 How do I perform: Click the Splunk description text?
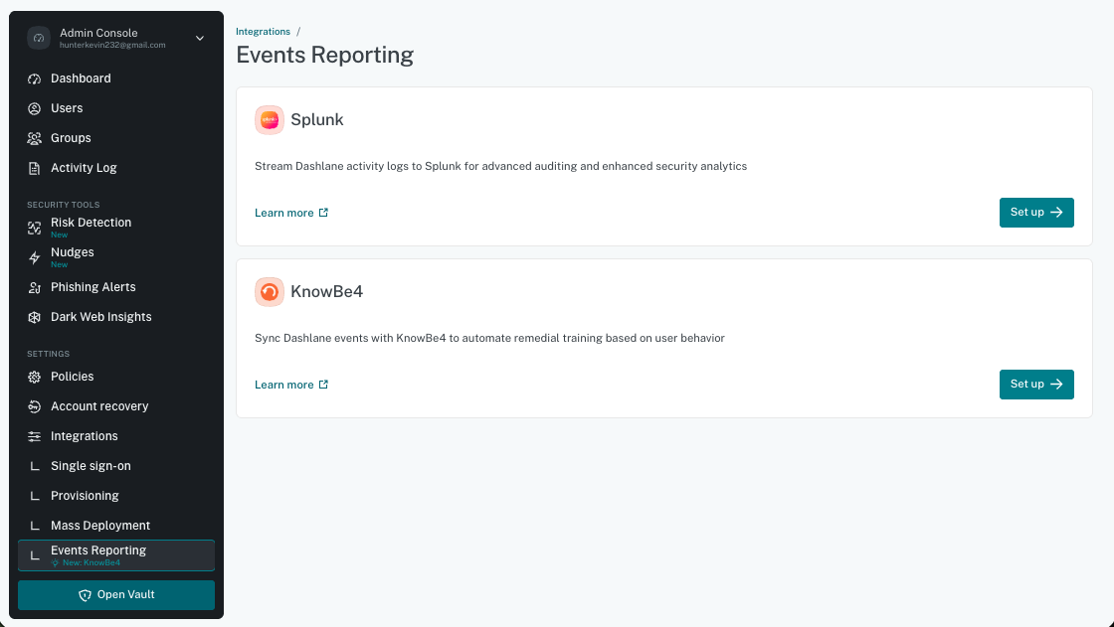click(x=501, y=166)
